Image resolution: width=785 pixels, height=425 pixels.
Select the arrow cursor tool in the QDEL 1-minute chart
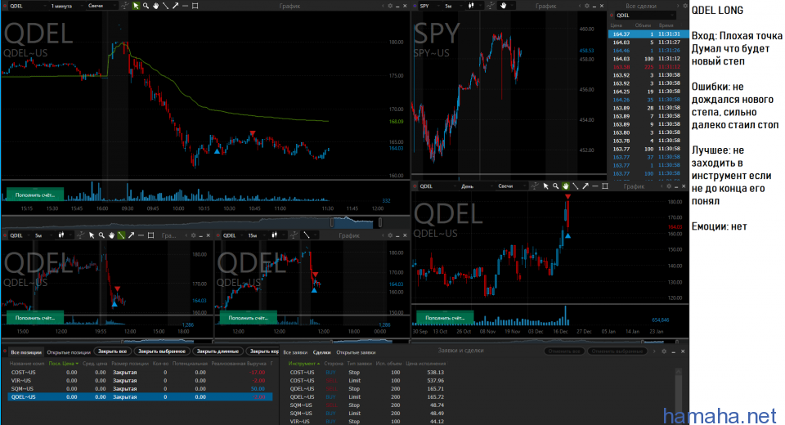click(136, 6)
